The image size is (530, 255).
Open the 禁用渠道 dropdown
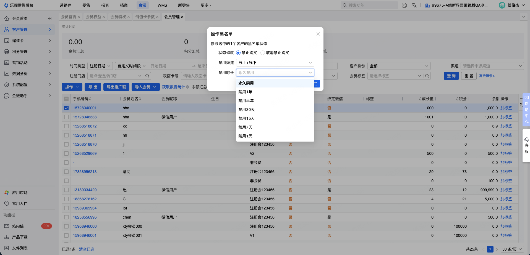click(275, 63)
